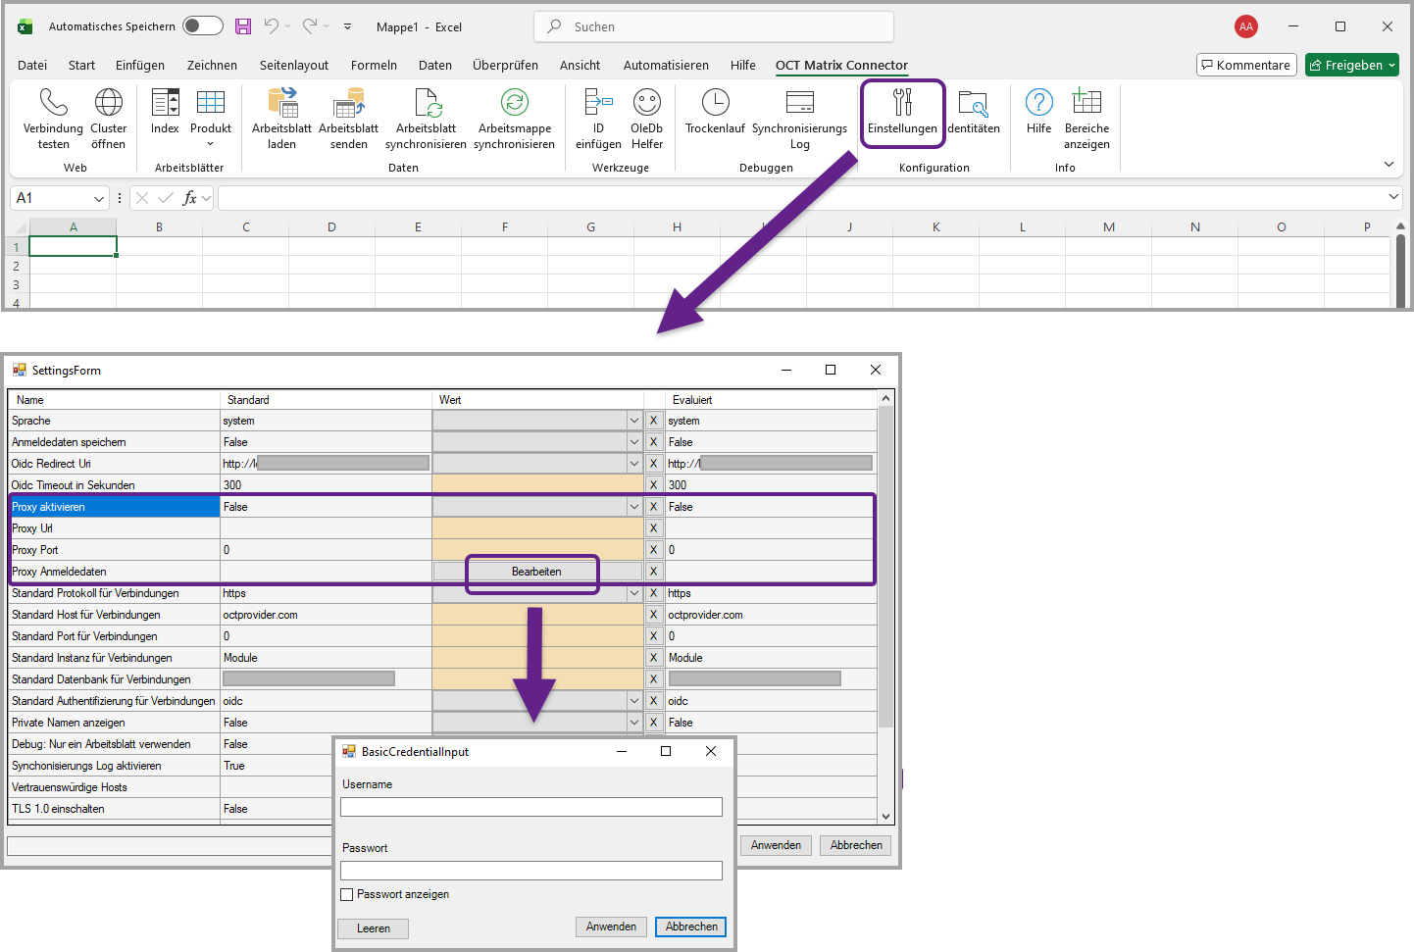Open Einstellungen configuration icon
The height and width of the screenshot is (952, 1414).
902,103
